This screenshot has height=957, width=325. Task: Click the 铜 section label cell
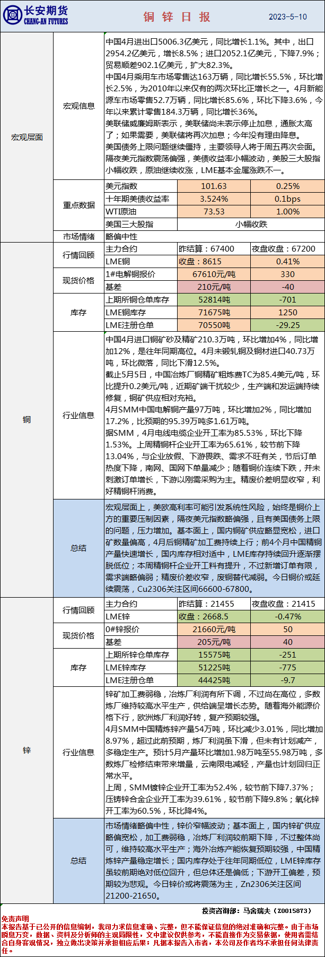pyautogui.click(x=27, y=420)
